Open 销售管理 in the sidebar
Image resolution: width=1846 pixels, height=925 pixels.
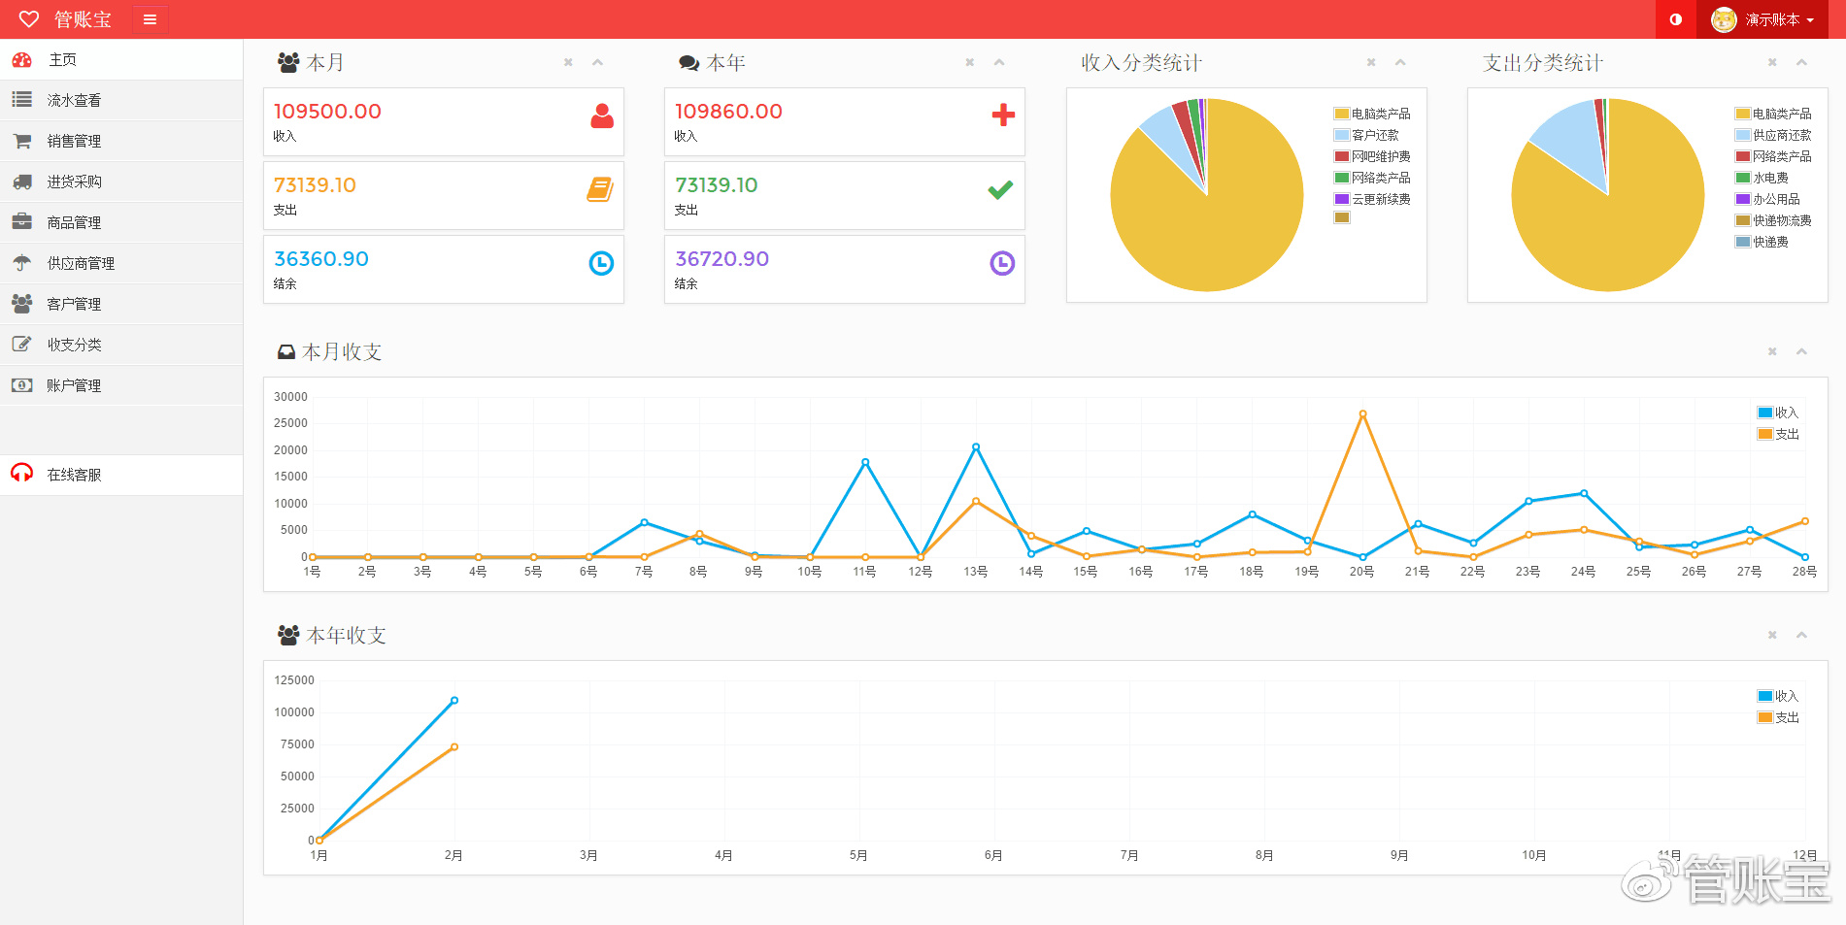121,141
